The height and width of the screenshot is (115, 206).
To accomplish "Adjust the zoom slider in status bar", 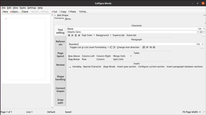I will (x=202, y=112).
